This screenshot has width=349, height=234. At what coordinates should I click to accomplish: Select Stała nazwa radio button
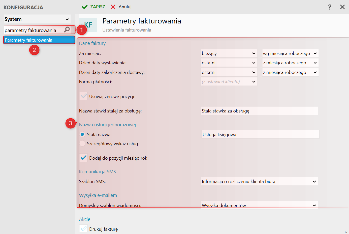[82, 134]
